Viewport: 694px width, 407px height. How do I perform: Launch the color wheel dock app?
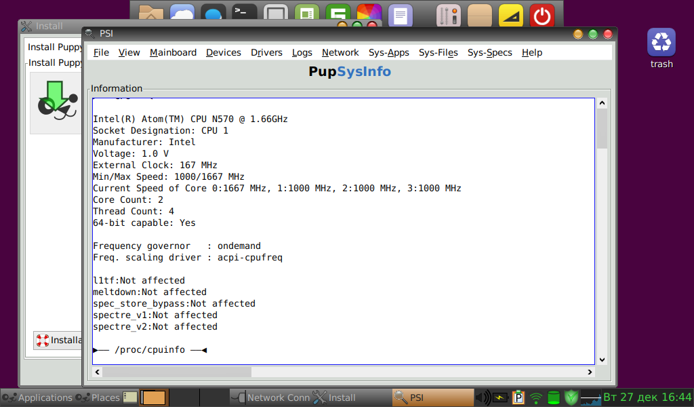click(369, 14)
